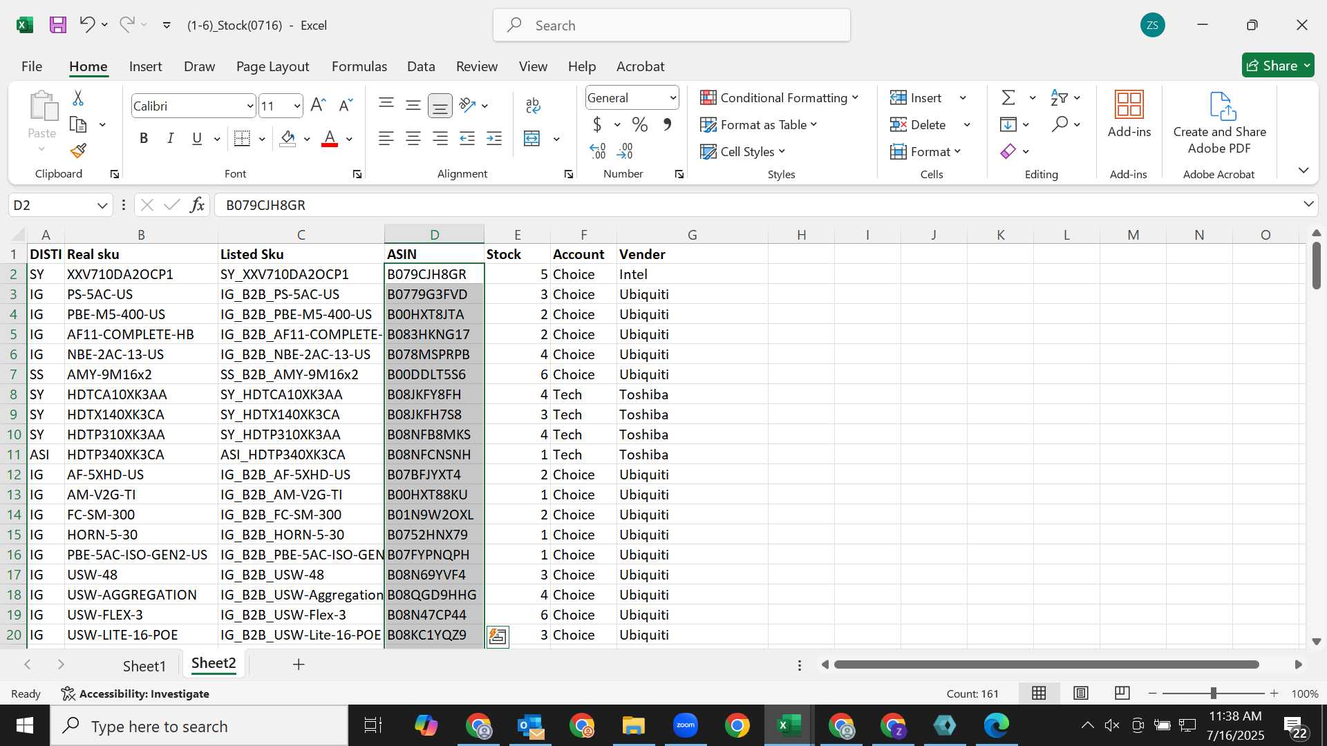Open the Borders dropdown arrow
Screen dimensions: 1327x746
point(262,139)
